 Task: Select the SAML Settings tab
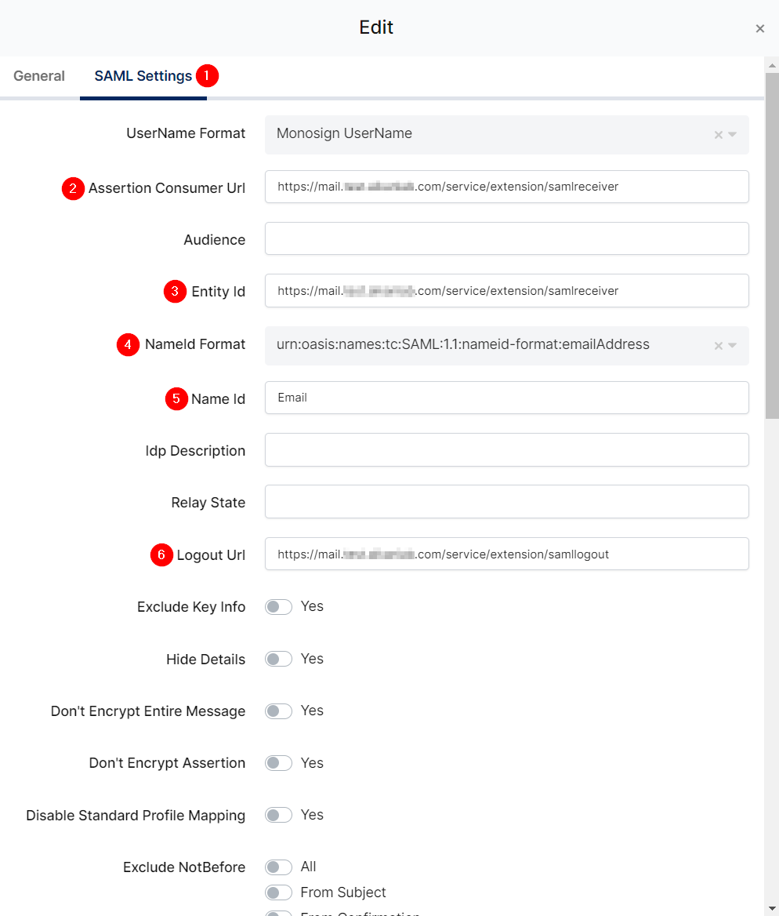(x=143, y=76)
